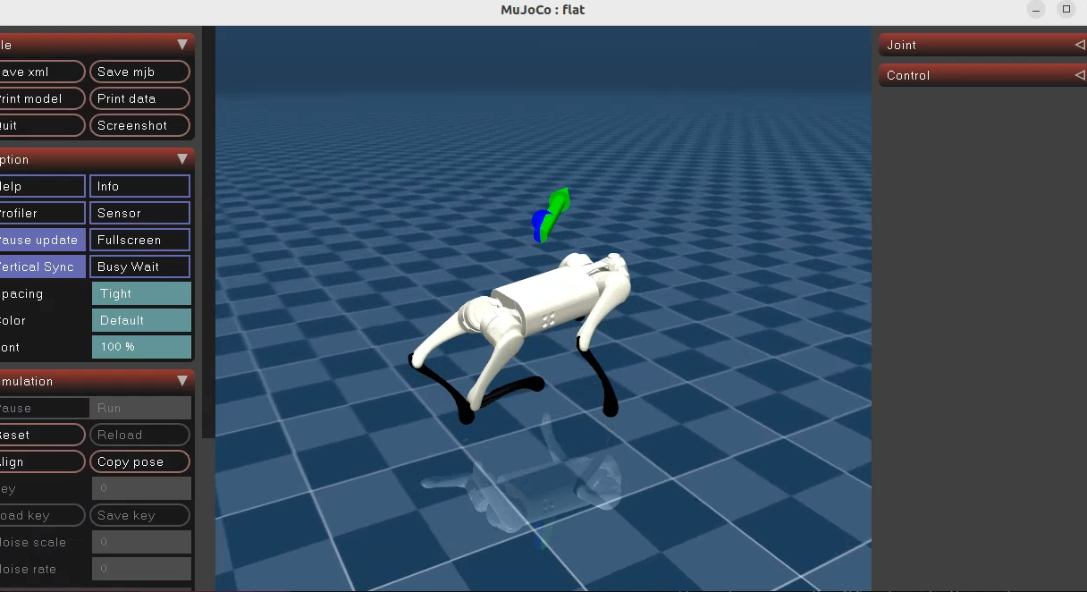1087x592 pixels.
Task: Collapse the File section arrow
Action: coord(182,45)
